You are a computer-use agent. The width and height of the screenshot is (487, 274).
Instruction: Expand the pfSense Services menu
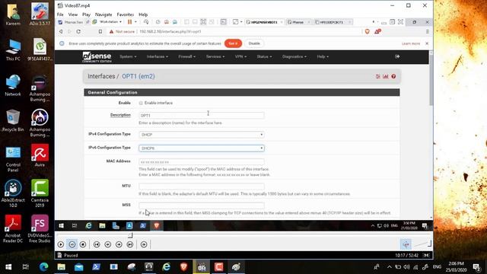(215, 56)
